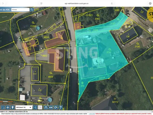Click the browser forward arrow

(3, 3)
